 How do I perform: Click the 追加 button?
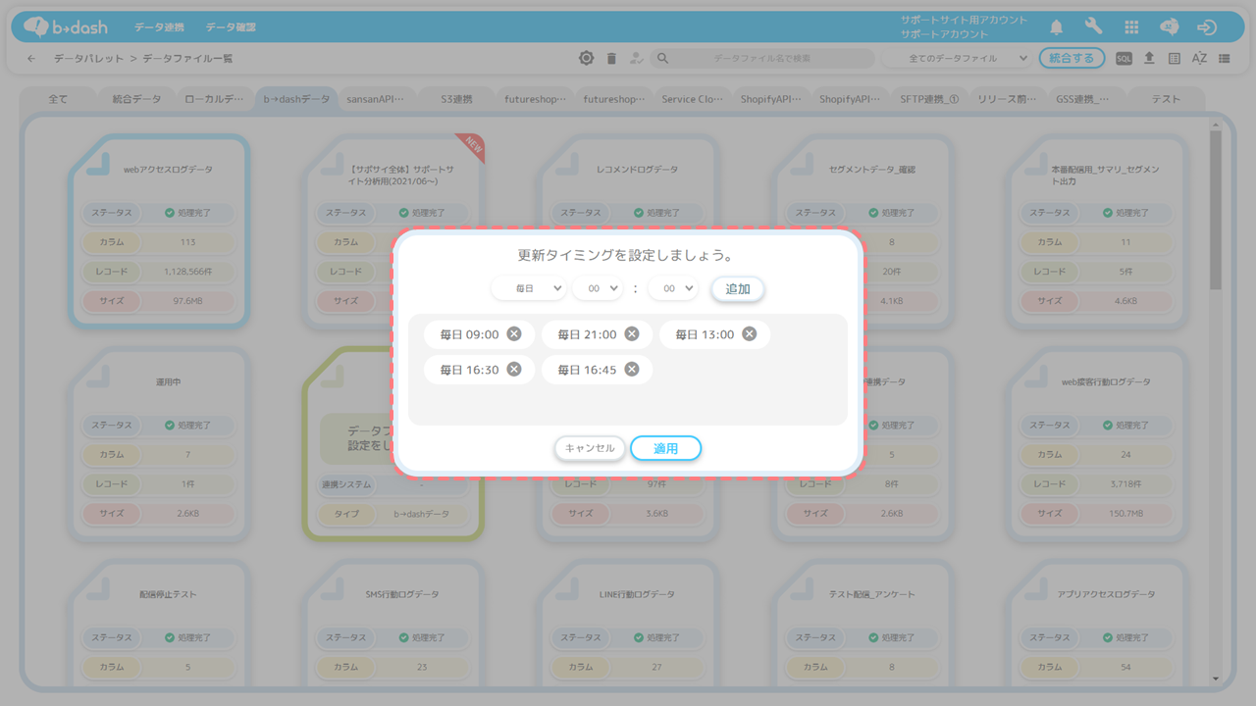pos(738,289)
